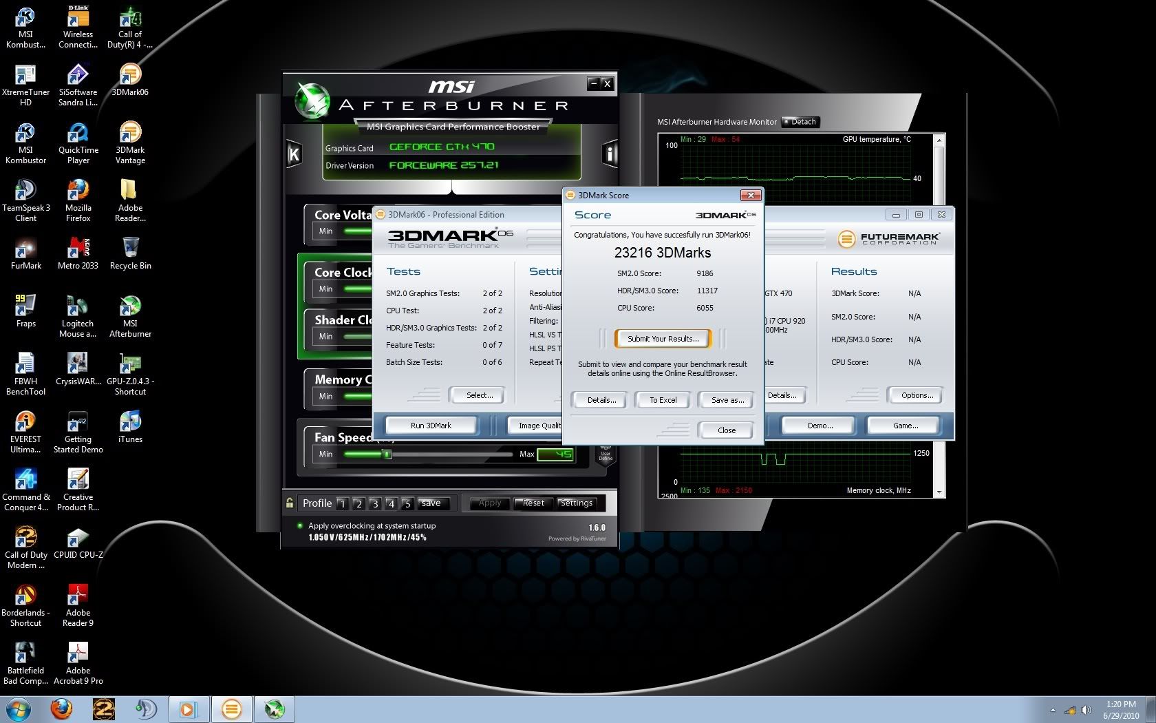Screen dimensions: 1156x723
Task: Minimize the MSI Afterburner window
Action: click(593, 83)
